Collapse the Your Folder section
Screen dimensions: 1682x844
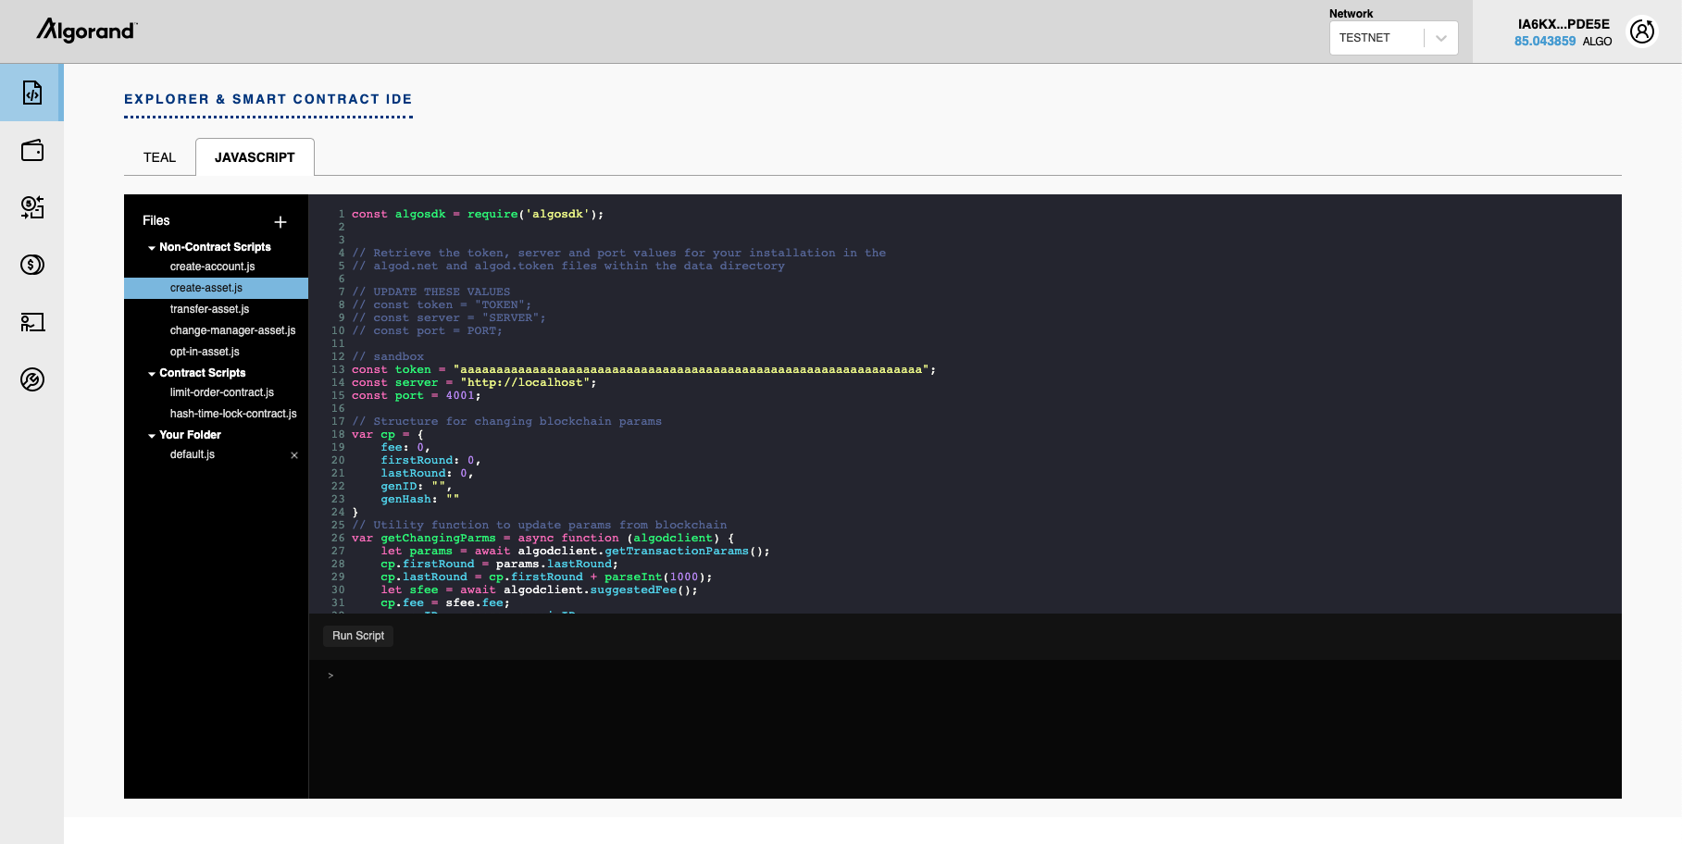coord(152,434)
